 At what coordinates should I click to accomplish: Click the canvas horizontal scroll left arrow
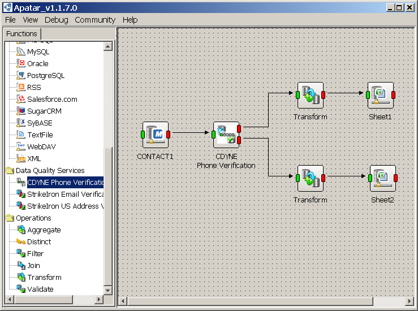[123, 301]
